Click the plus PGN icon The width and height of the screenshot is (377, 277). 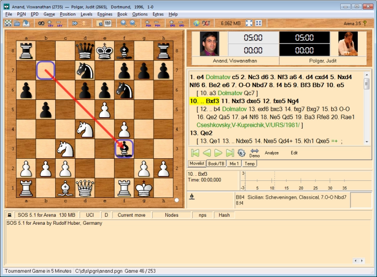[x=148, y=24]
